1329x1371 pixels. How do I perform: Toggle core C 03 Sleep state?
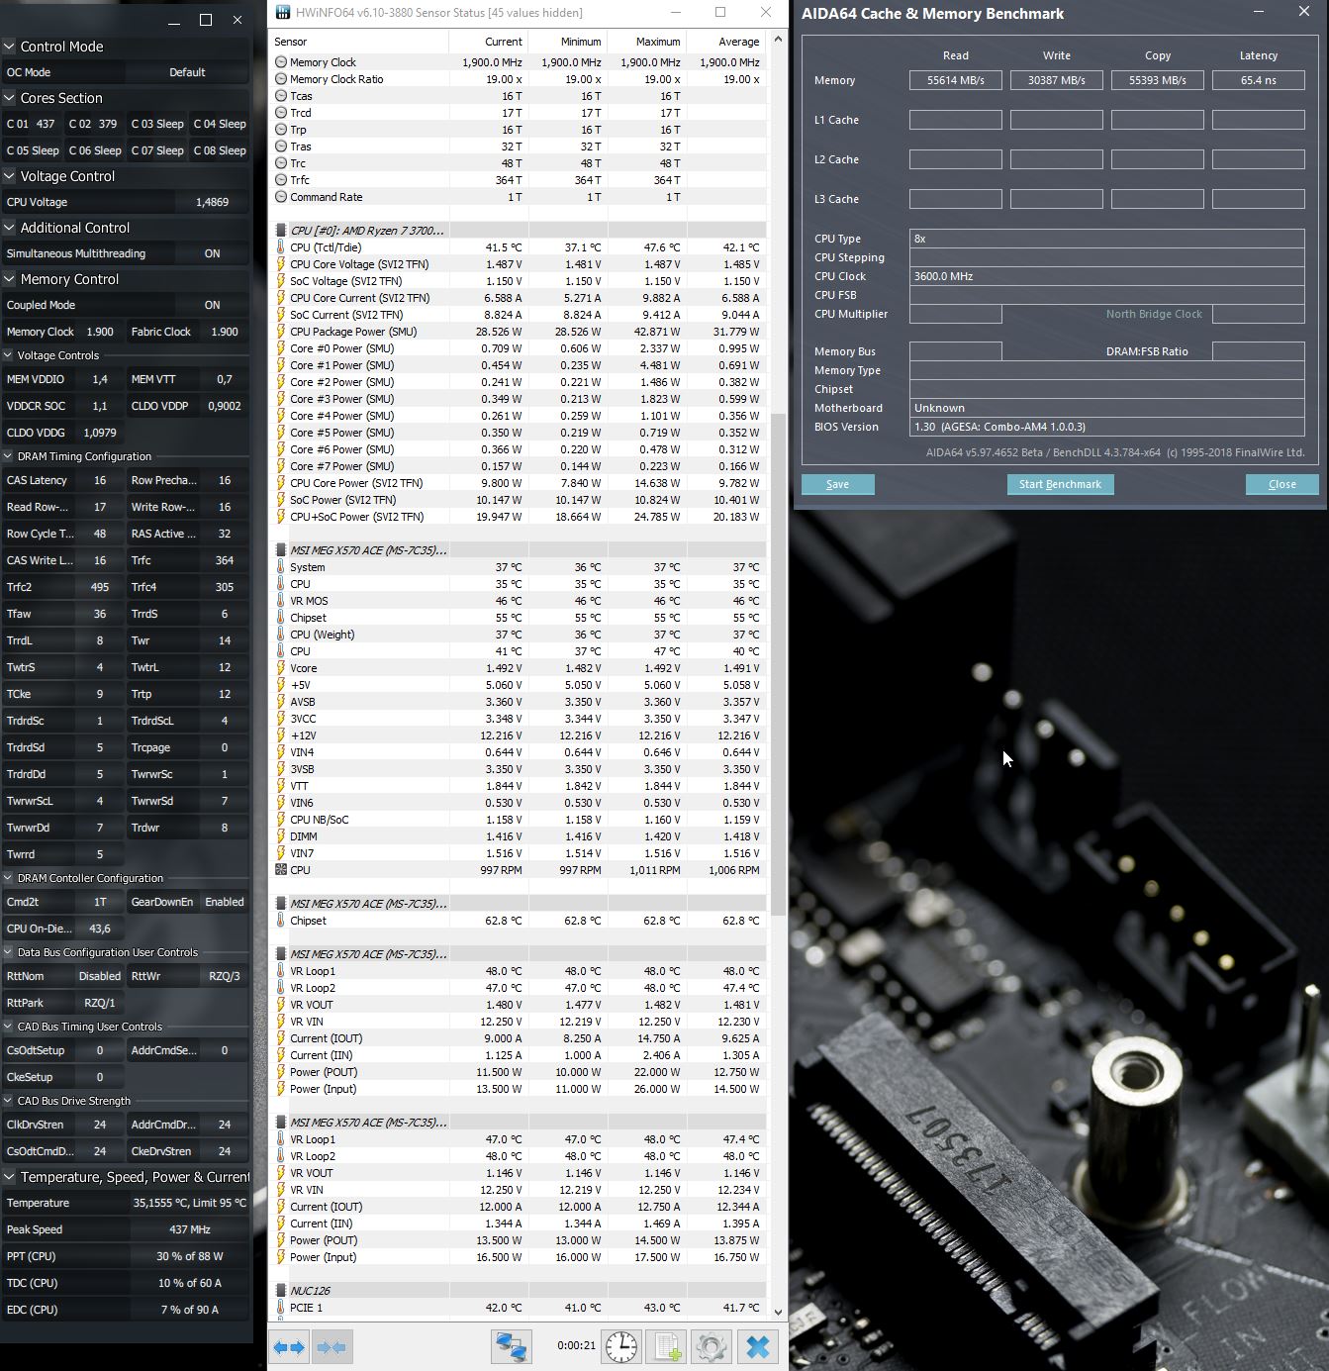157,124
